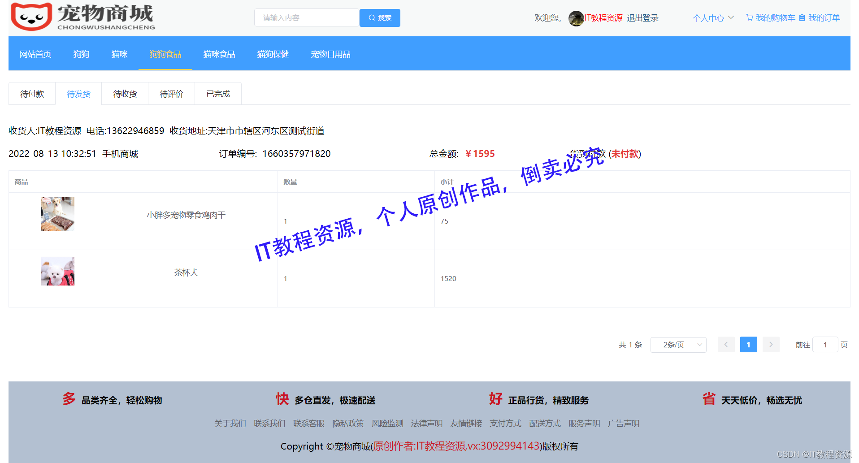Expand the page size selector chevron
Viewport: 859px width, 463px height.
[x=699, y=344]
